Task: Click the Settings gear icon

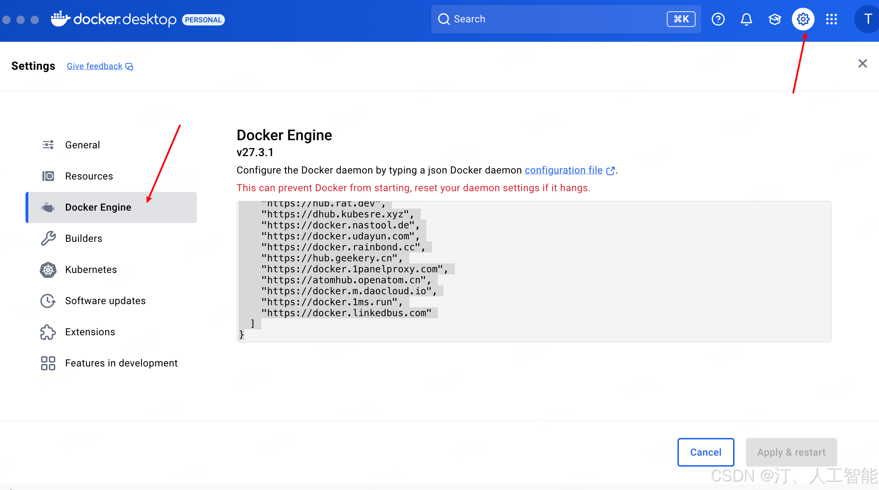Action: [803, 19]
